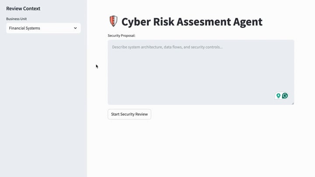Click the word Agent in the title
The width and height of the screenshot is (315, 177).
pyautogui.click(x=248, y=22)
